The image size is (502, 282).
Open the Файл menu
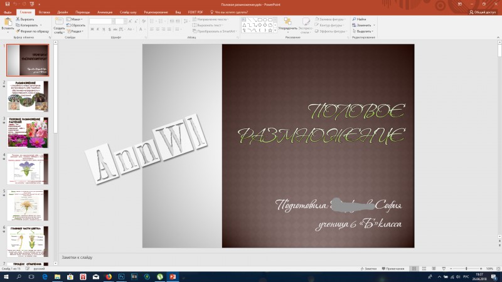coord(8,12)
